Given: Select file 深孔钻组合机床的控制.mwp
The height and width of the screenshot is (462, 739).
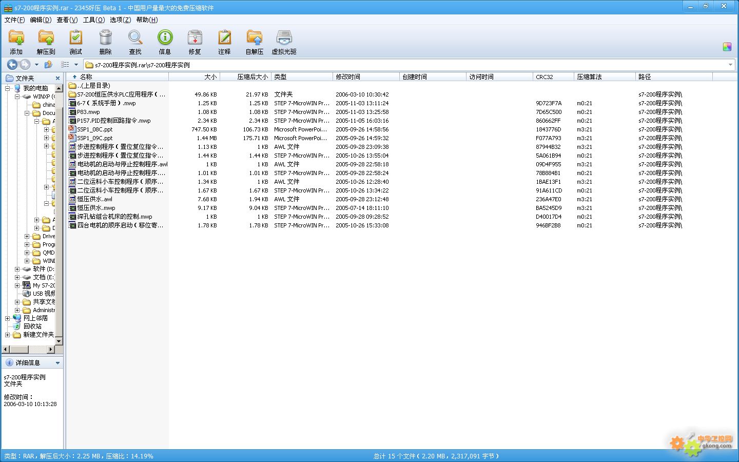Looking at the screenshot, I should (114, 217).
